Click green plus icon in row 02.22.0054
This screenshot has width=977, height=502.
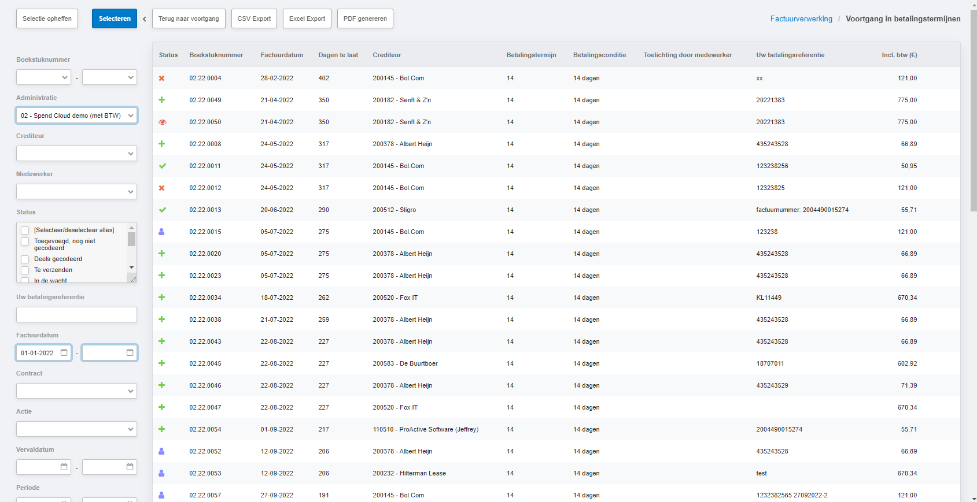162,429
